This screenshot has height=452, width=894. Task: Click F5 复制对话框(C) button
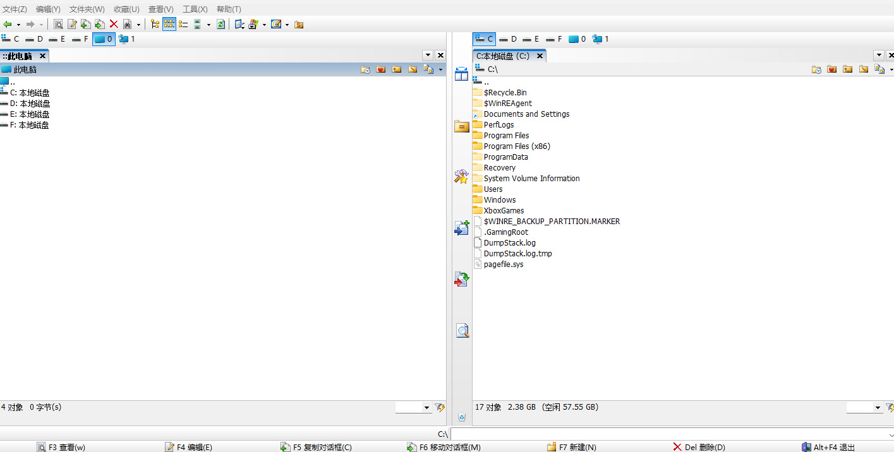[316, 447]
